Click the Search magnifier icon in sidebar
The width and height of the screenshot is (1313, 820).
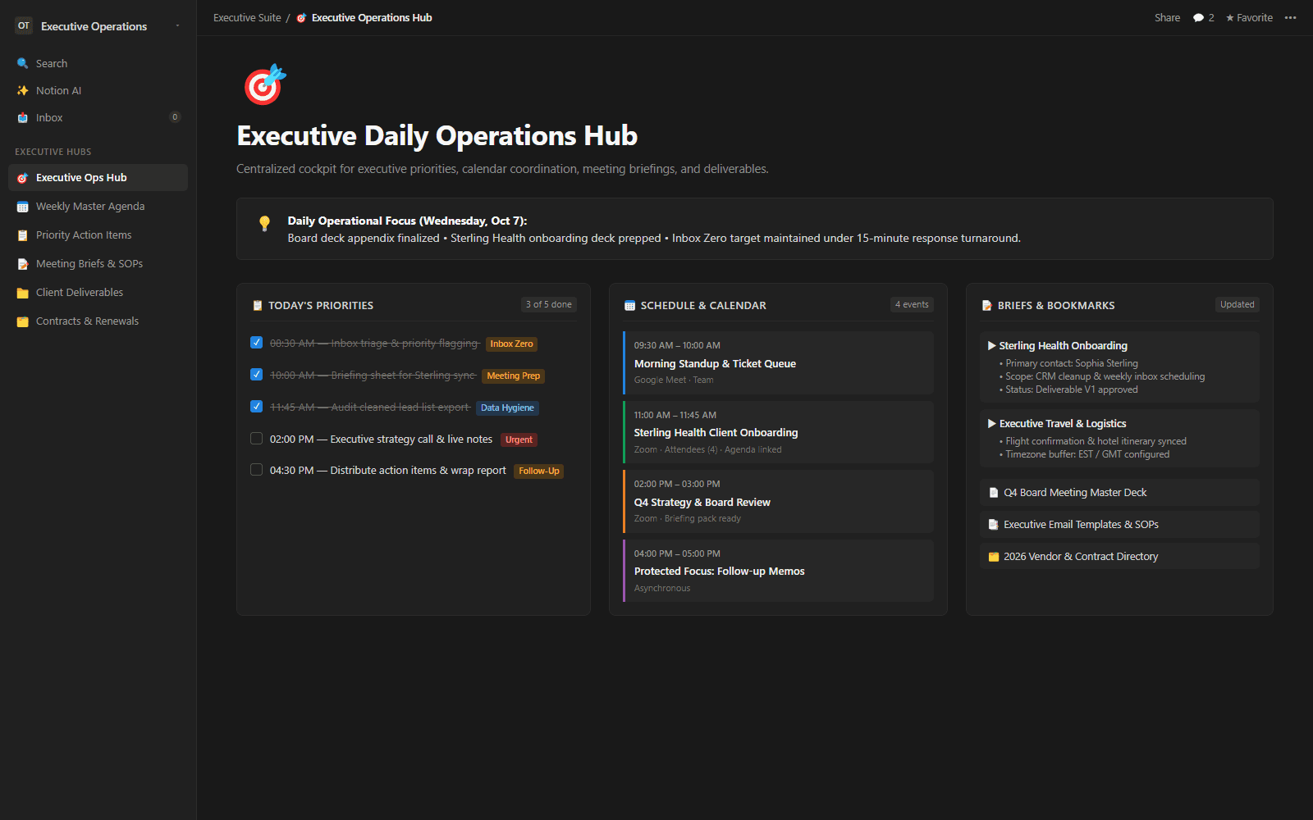(x=23, y=63)
